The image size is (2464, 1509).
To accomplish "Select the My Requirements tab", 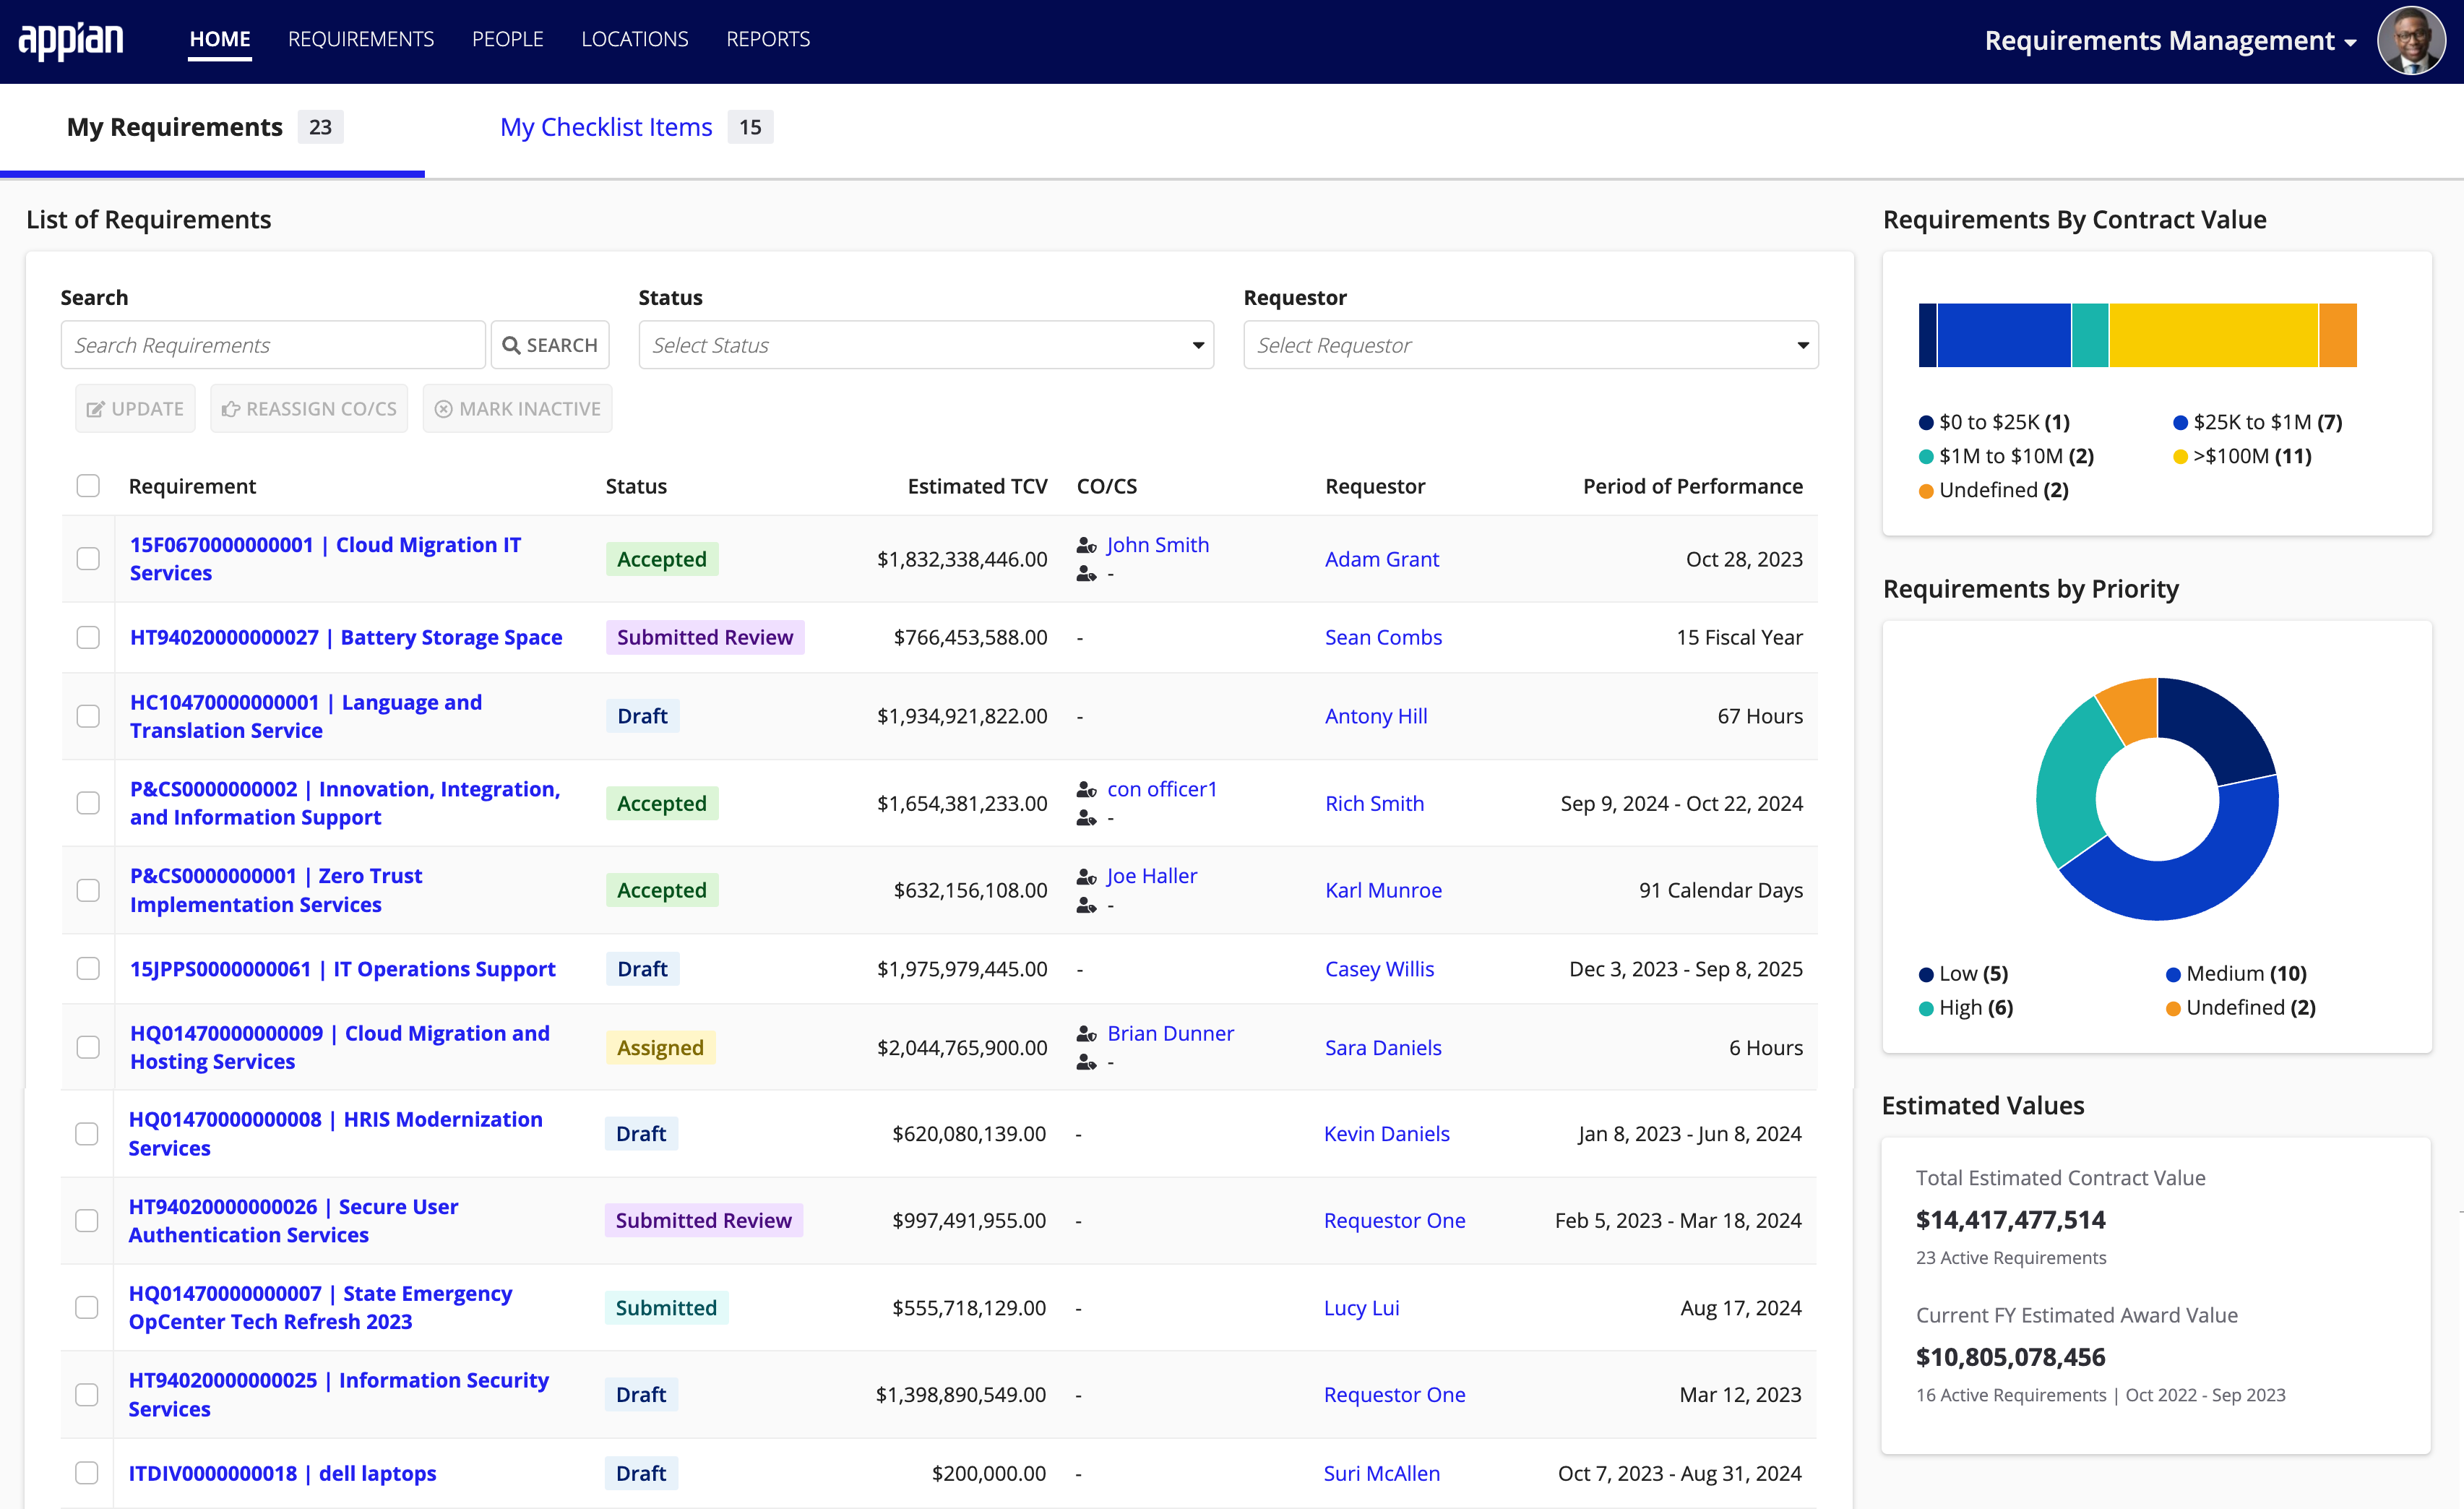I will pos(205,127).
